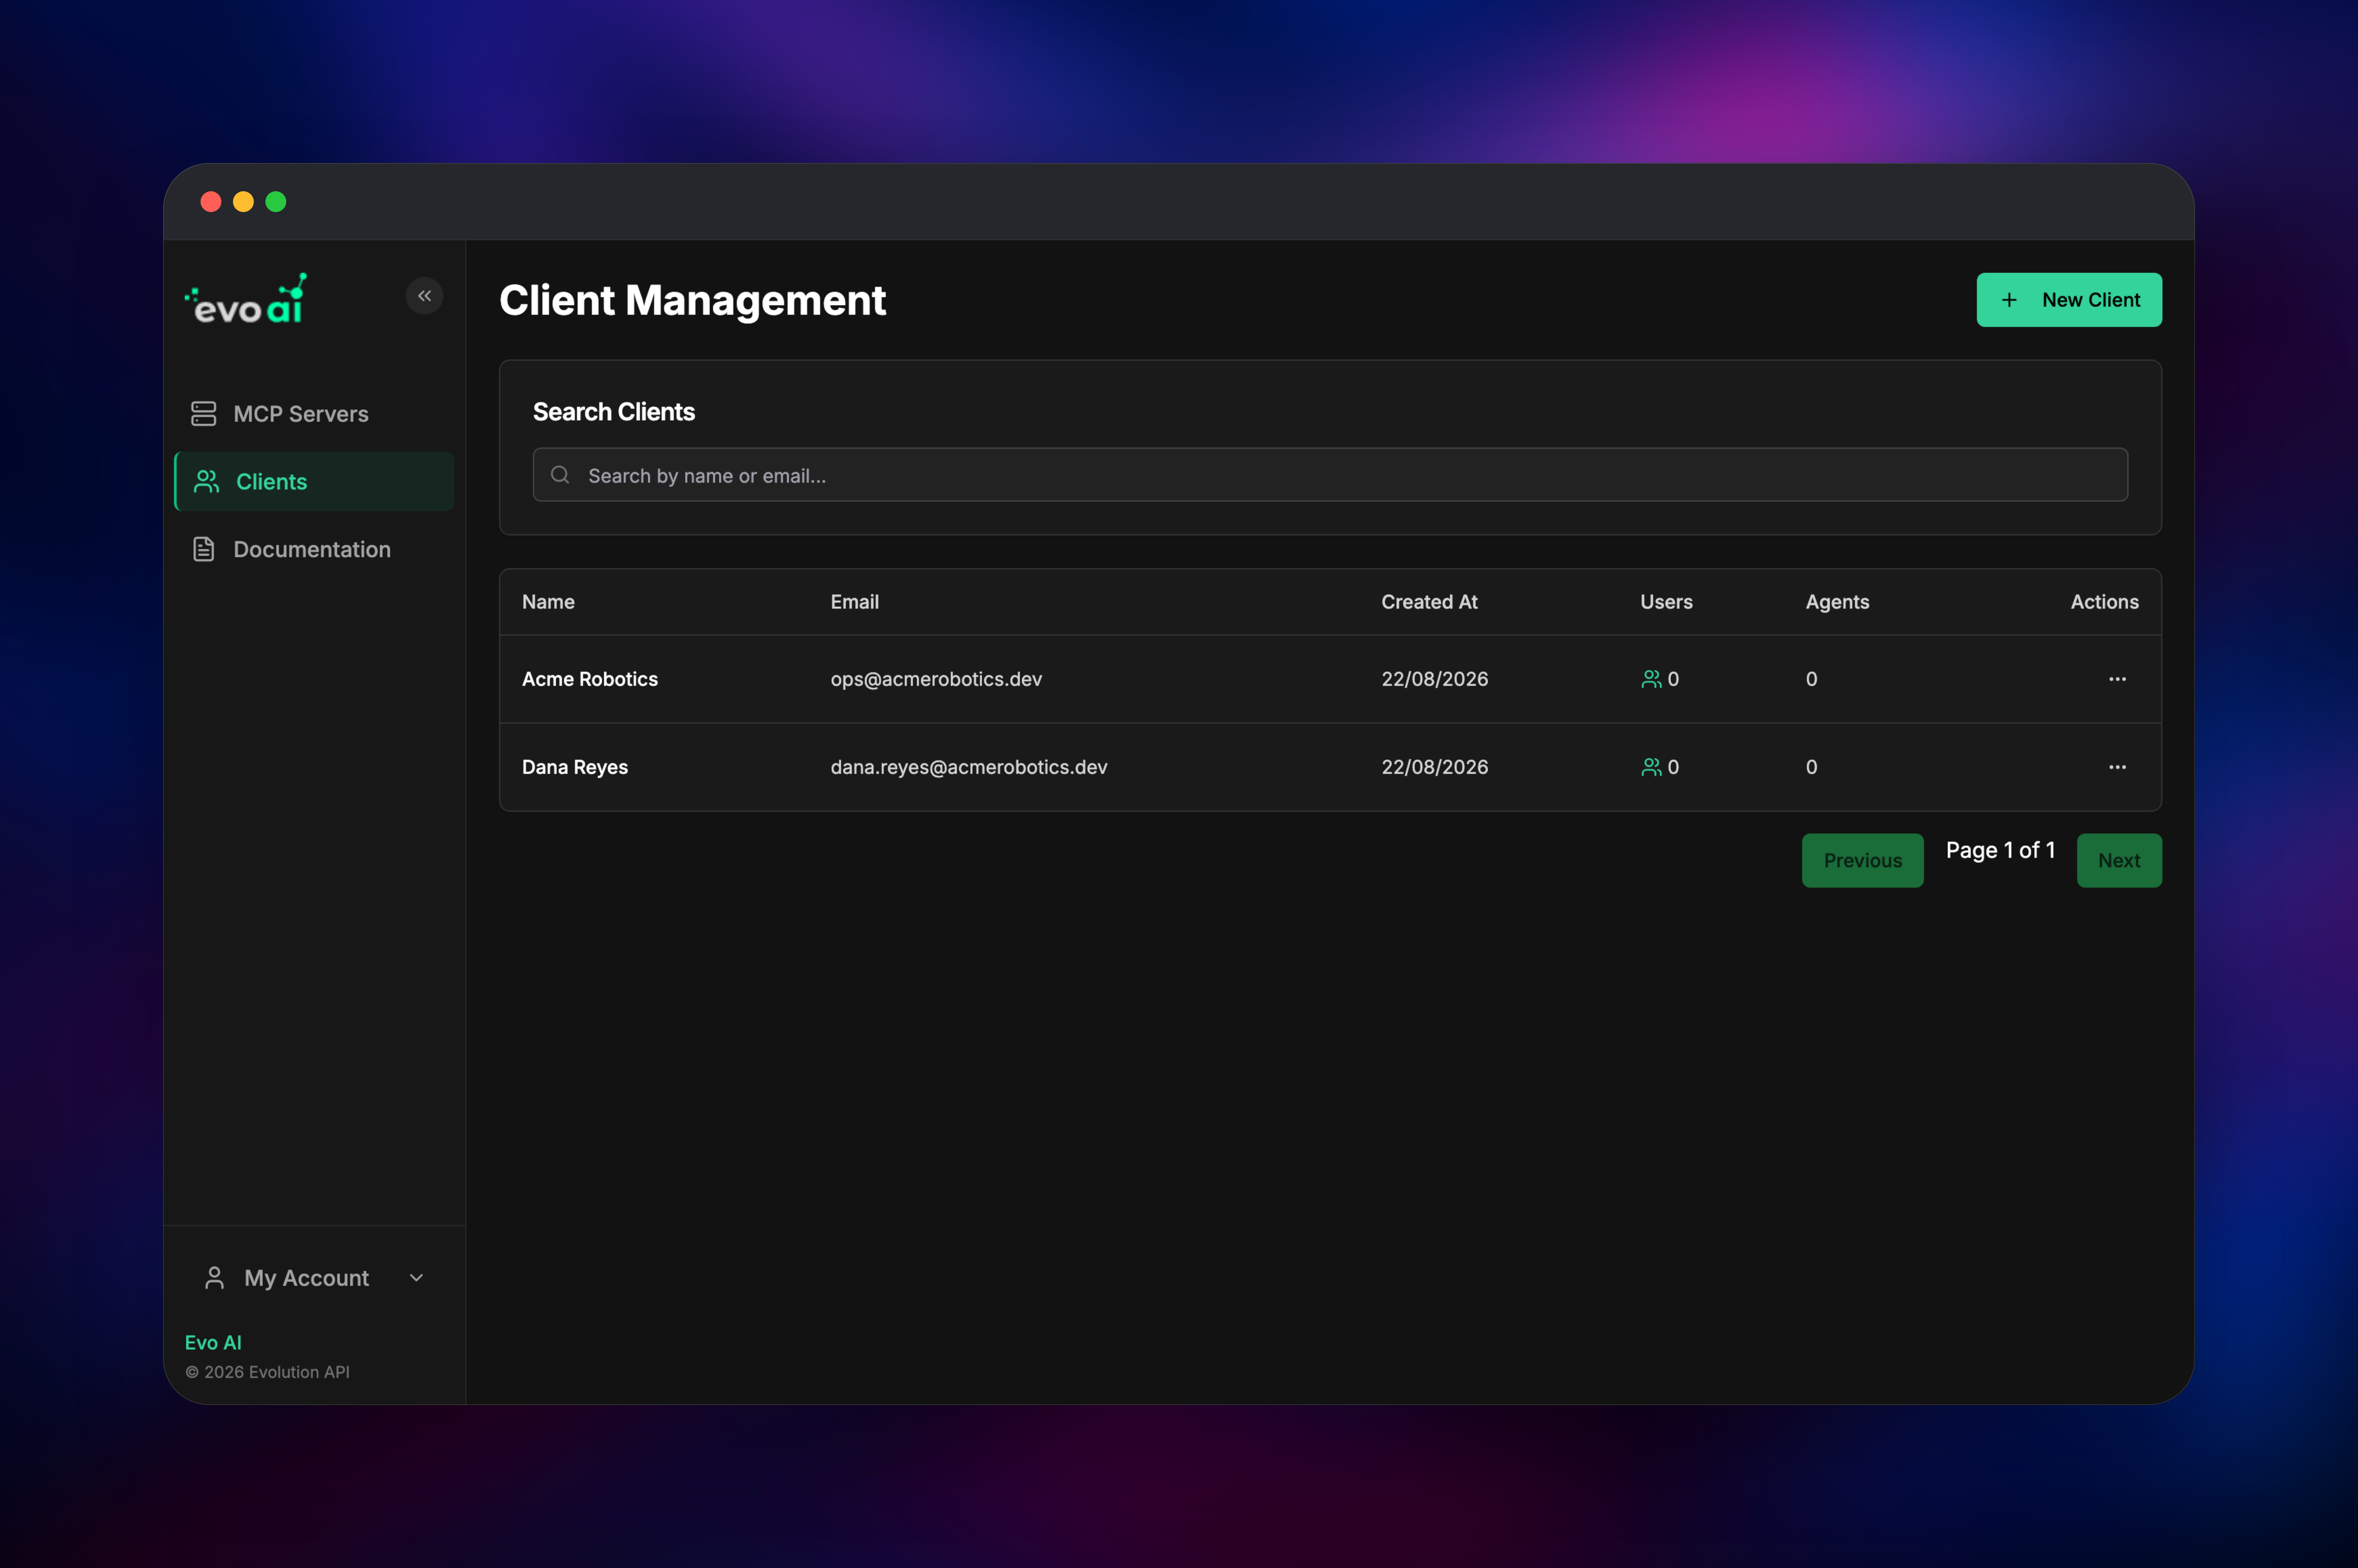Close the window with red button
The image size is (2358, 1568).
click(x=211, y=202)
